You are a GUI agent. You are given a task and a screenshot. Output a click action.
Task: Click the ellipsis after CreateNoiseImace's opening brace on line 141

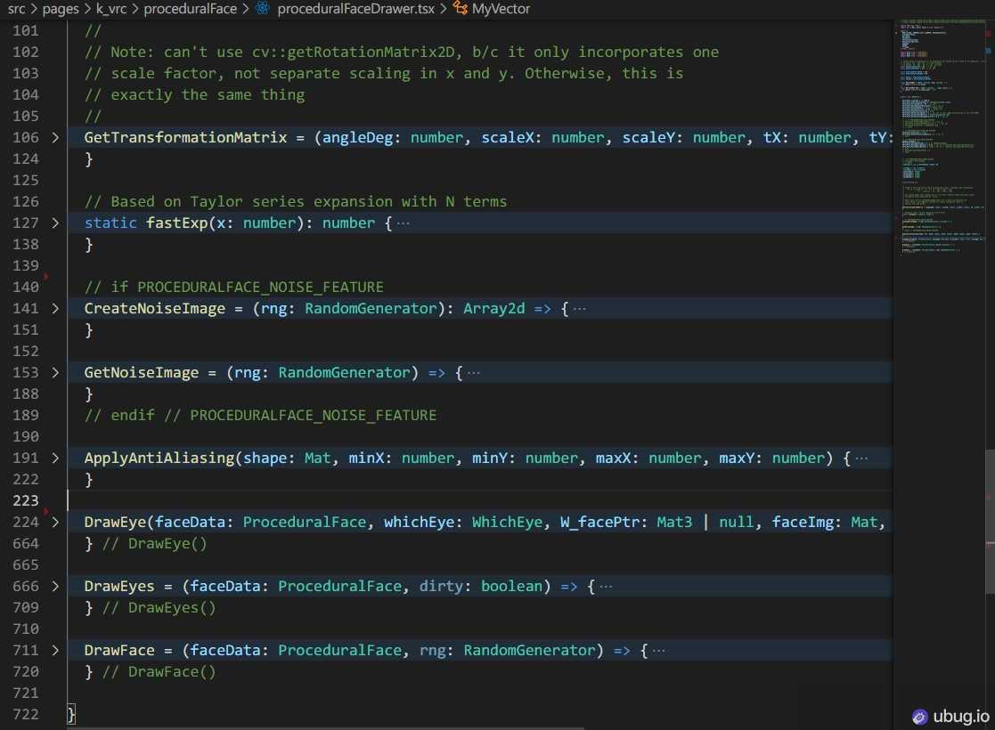[x=580, y=309]
